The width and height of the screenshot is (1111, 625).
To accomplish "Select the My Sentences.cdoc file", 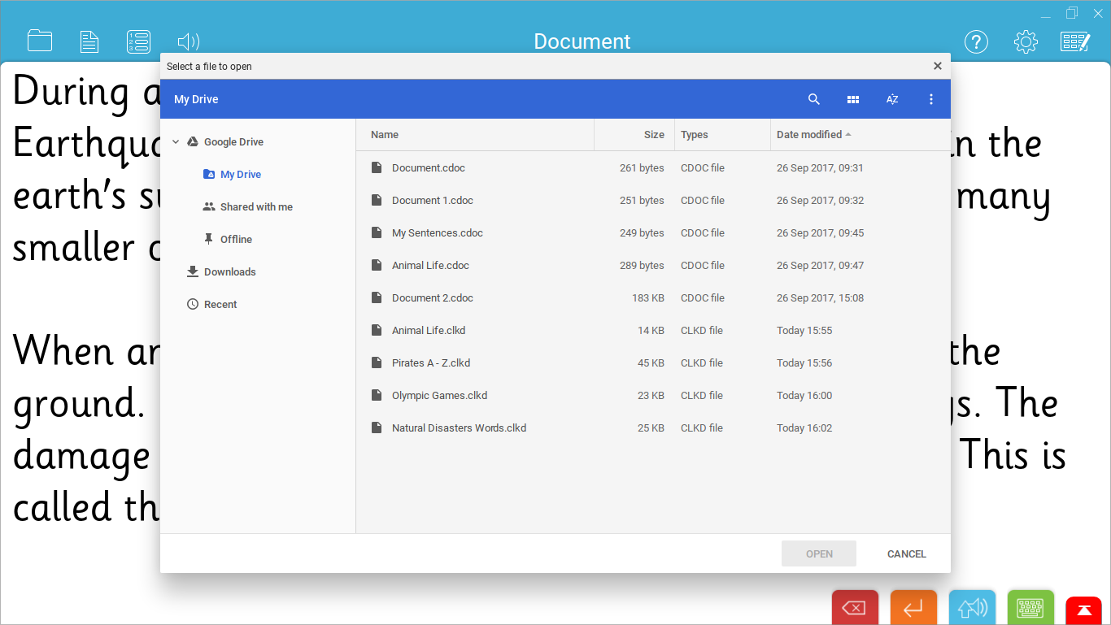I will pyautogui.click(x=437, y=232).
